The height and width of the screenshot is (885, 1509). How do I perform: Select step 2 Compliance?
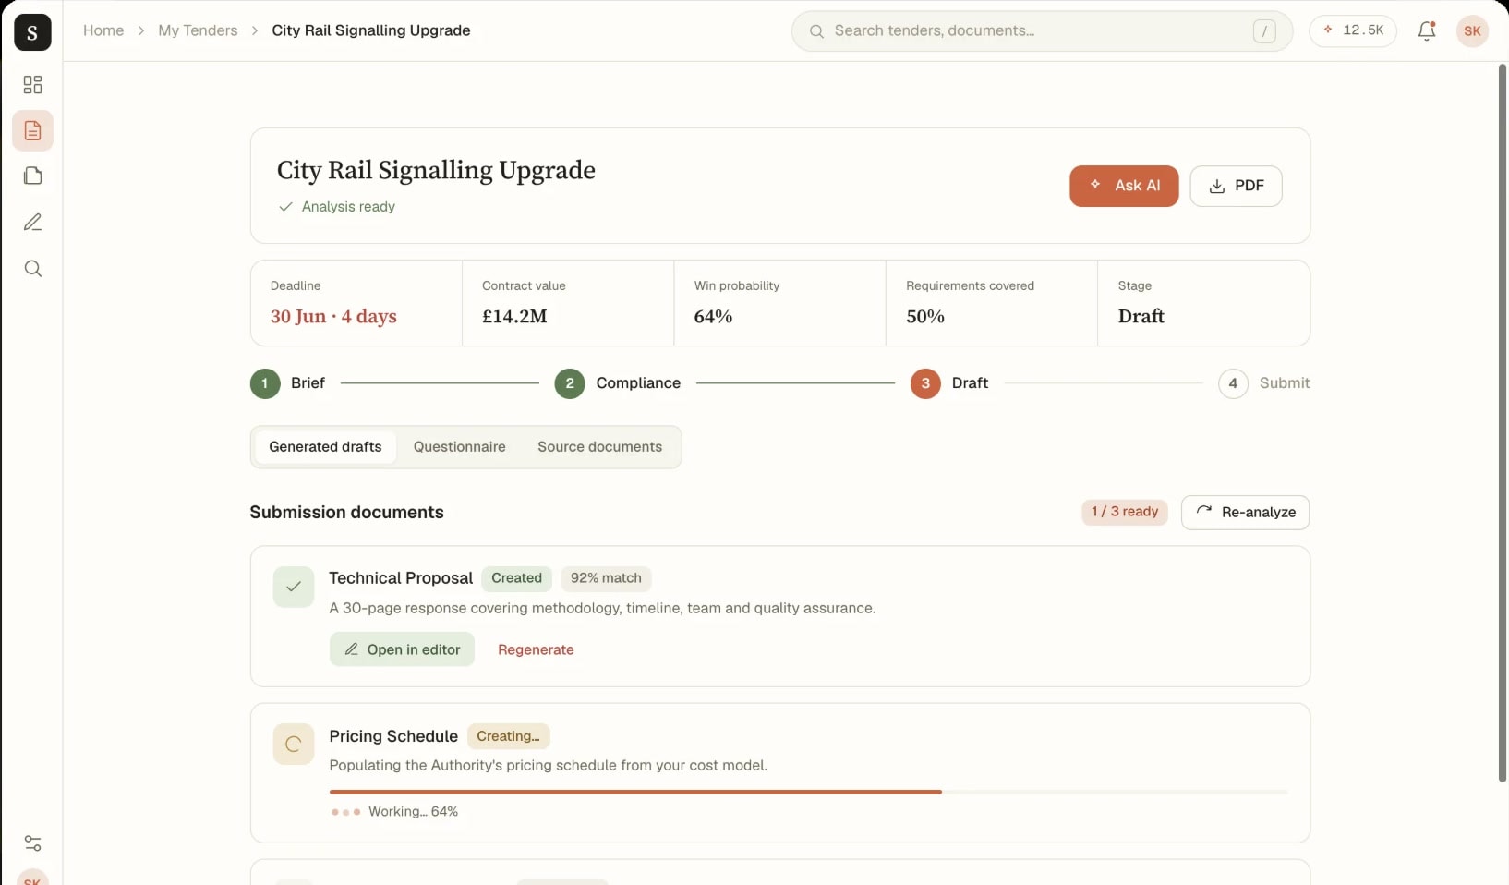pyautogui.click(x=618, y=383)
